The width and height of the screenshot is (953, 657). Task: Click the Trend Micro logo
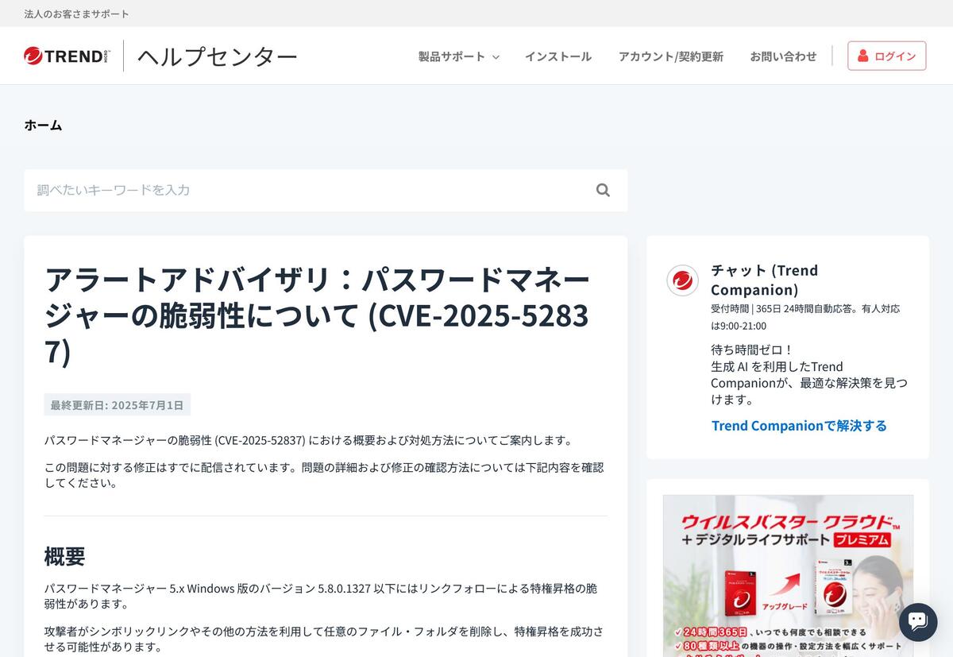[68, 56]
